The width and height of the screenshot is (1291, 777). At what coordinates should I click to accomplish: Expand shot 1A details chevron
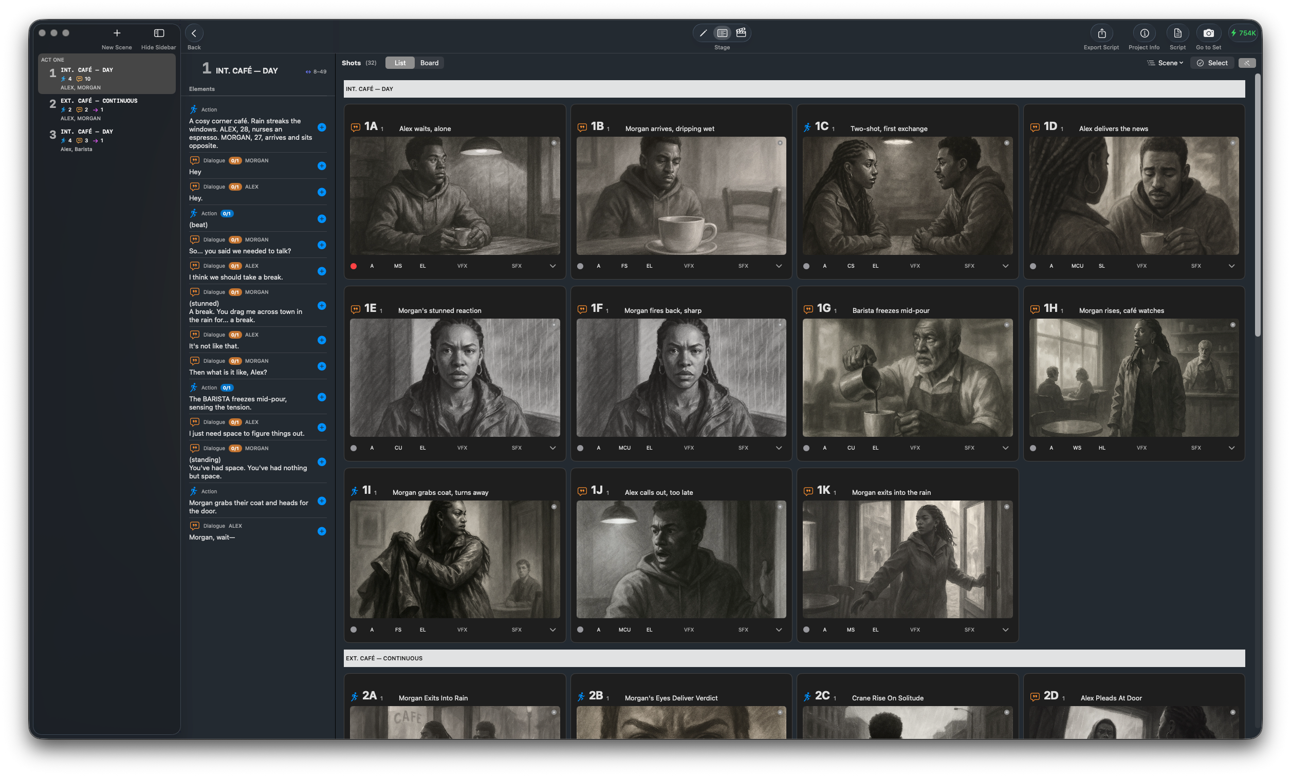click(x=552, y=266)
